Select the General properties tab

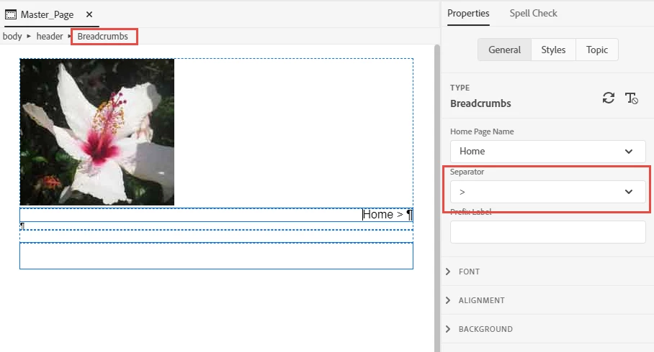point(504,50)
